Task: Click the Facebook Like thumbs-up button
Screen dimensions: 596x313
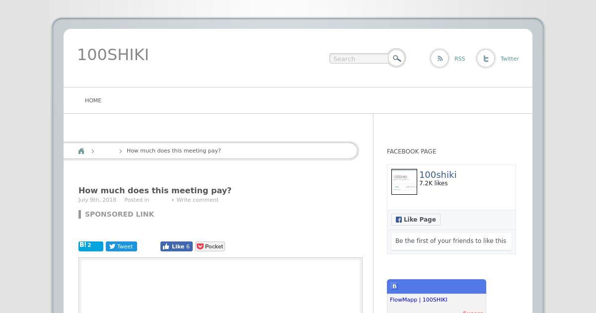Action: (176, 246)
